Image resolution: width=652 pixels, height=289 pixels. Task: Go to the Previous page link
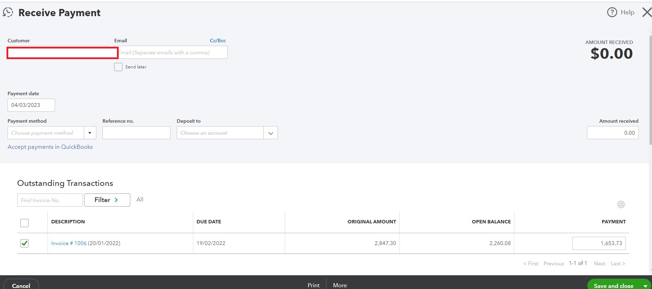(554, 264)
